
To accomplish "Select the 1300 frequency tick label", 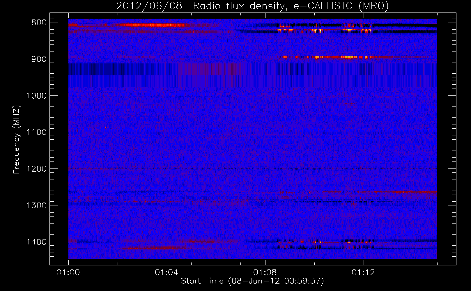I will click(37, 205).
